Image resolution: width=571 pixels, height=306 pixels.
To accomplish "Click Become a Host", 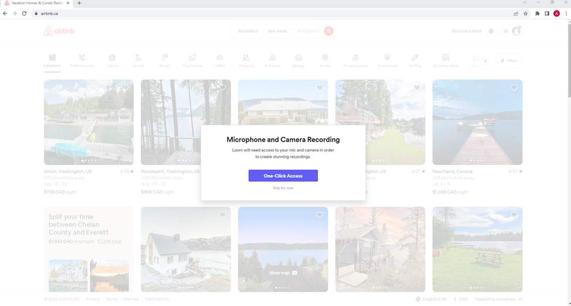I will tap(466, 31).
